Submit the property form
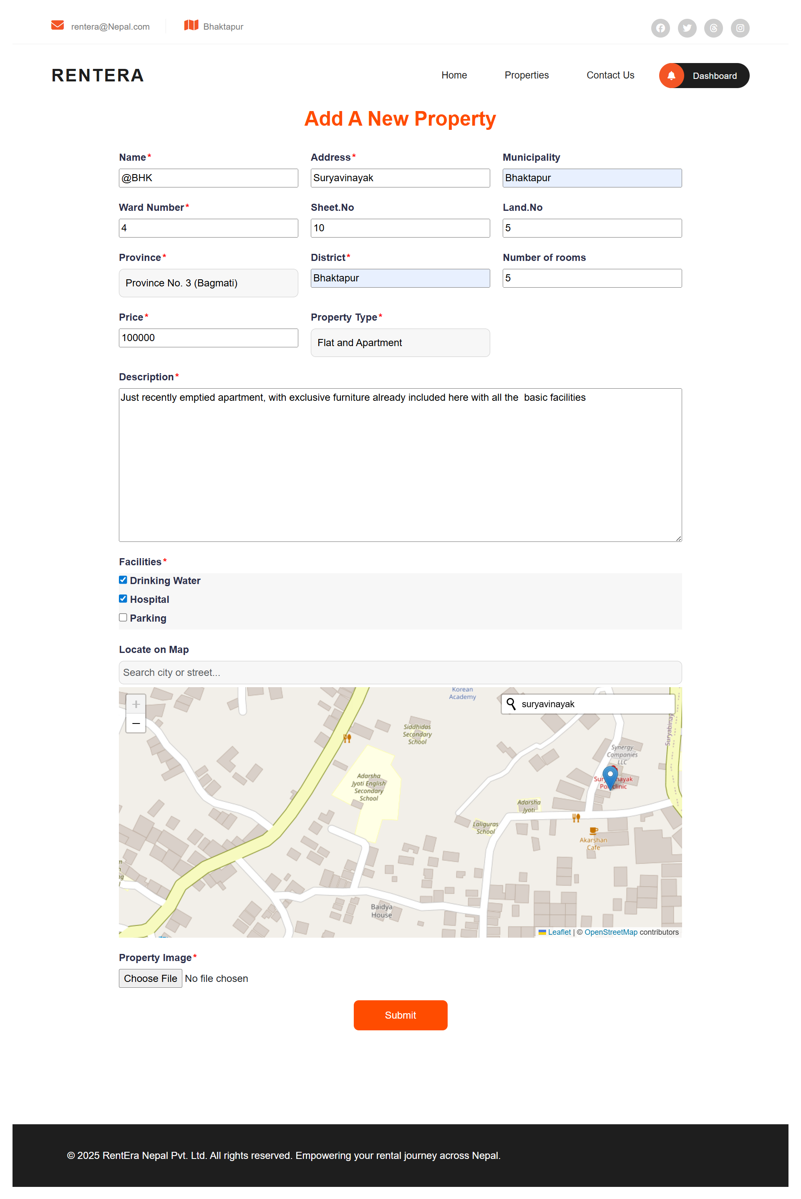This screenshot has width=801, height=1199. click(x=400, y=1015)
